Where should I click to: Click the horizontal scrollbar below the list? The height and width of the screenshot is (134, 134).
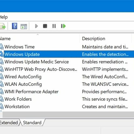coord(68,115)
